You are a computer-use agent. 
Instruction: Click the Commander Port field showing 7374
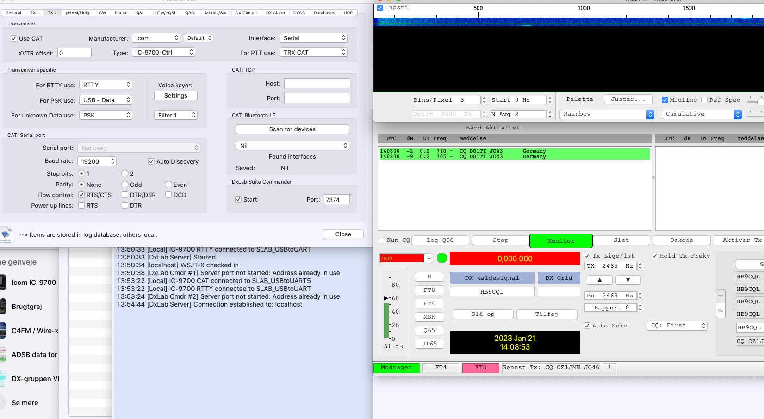pyautogui.click(x=337, y=199)
